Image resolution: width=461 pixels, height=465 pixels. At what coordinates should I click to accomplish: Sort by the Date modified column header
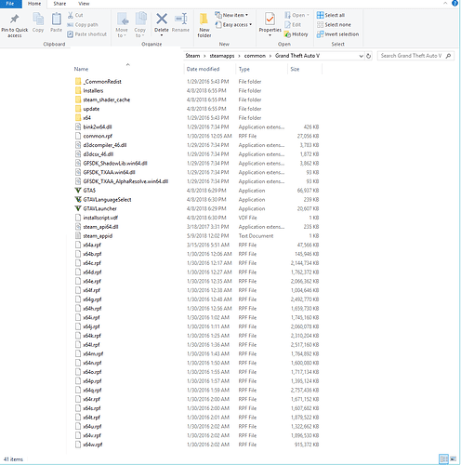point(203,69)
